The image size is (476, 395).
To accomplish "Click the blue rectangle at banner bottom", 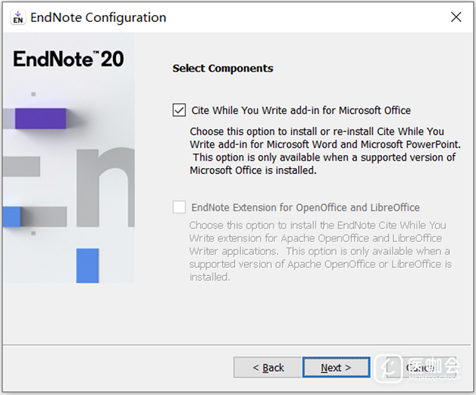I will point(87,265).
